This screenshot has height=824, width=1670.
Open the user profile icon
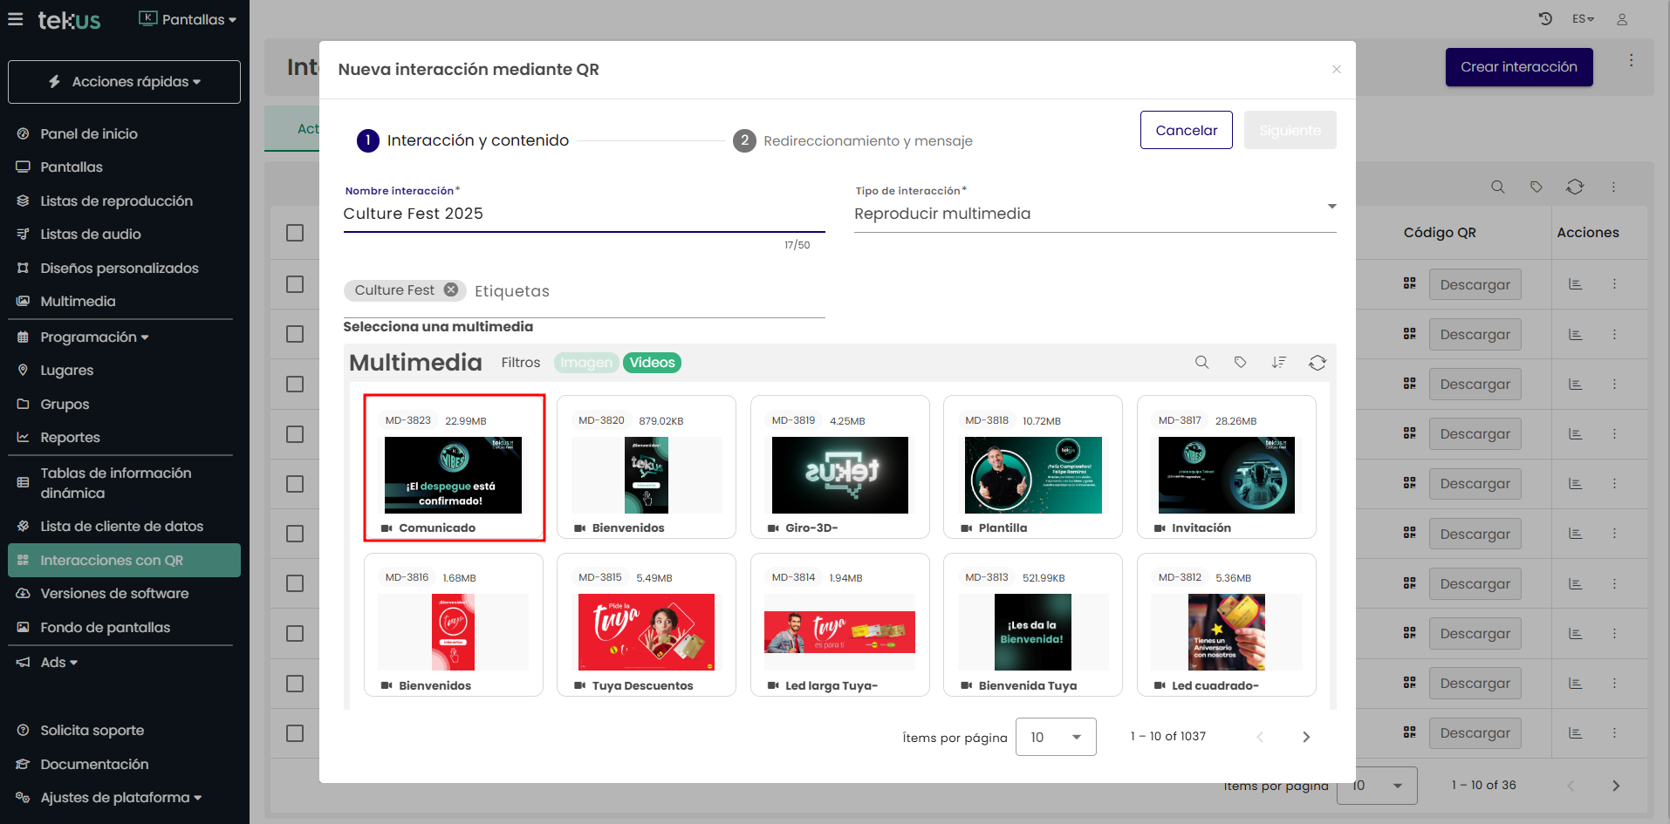1622,19
